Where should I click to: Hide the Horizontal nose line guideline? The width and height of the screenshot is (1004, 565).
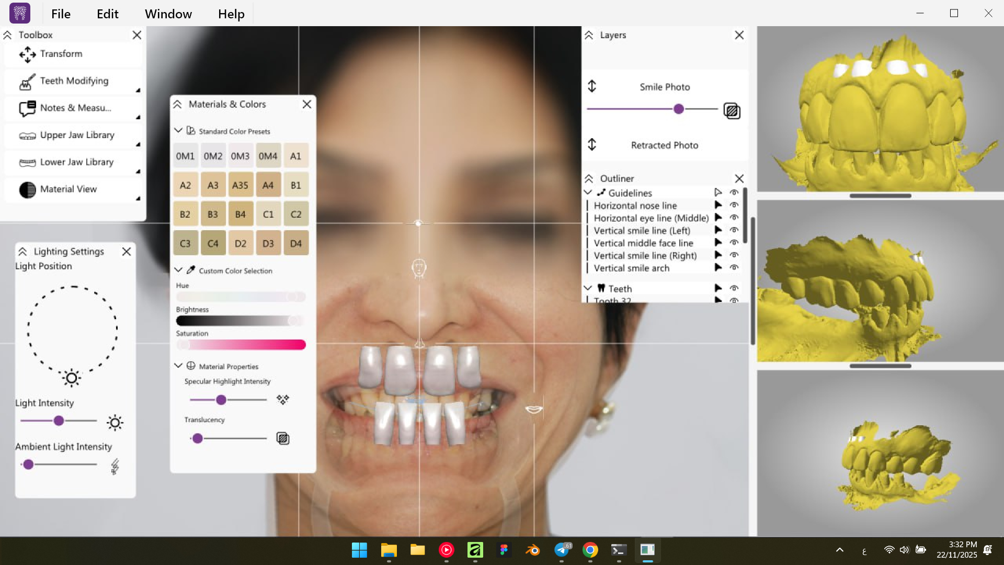(x=734, y=205)
